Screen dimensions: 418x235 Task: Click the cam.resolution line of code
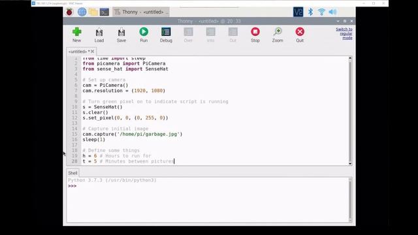124,91
